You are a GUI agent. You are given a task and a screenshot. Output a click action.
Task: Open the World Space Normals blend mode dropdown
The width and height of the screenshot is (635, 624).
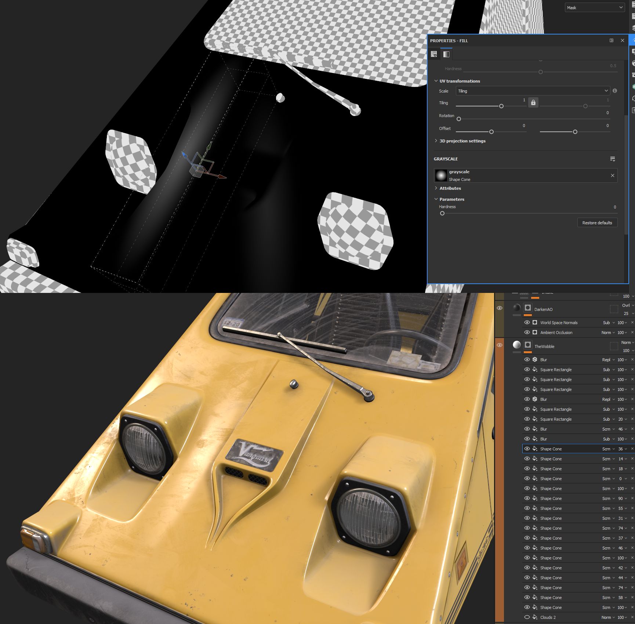609,323
